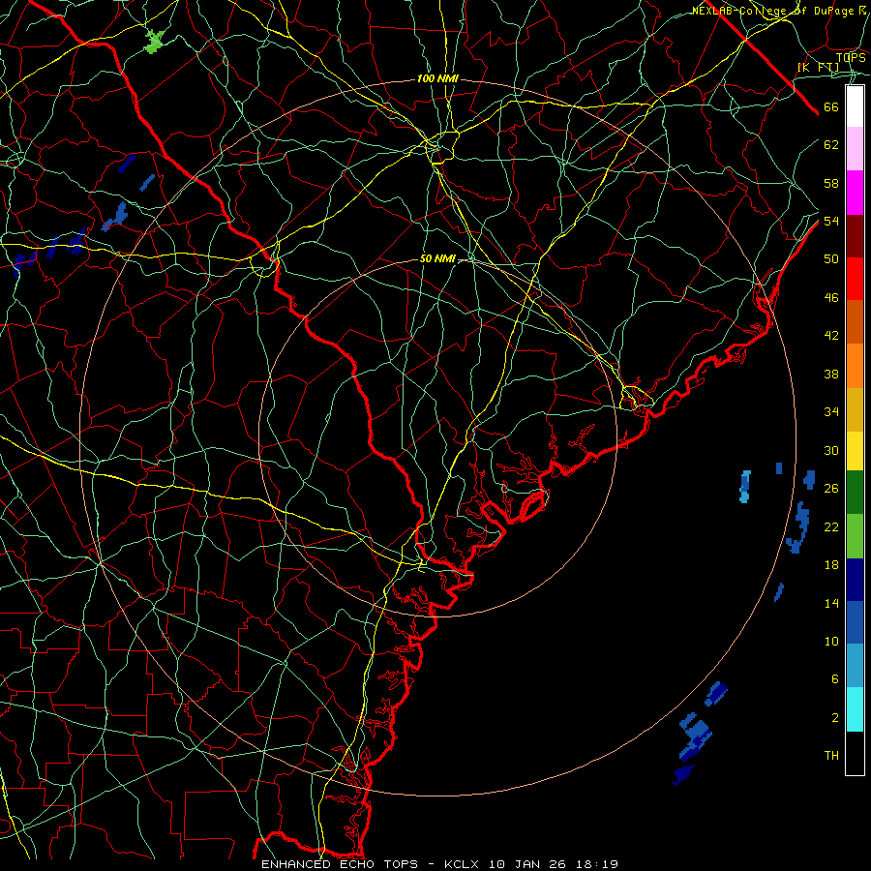Click the '18:19' timestamp in footer
Image resolution: width=871 pixels, height=871 pixels.
coord(596,864)
